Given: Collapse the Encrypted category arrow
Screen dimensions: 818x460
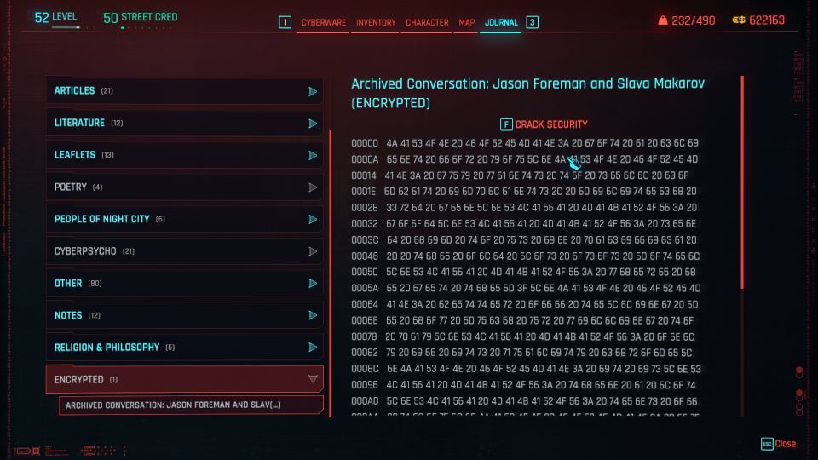Looking at the screenshot, I should [x=313, y=379].
